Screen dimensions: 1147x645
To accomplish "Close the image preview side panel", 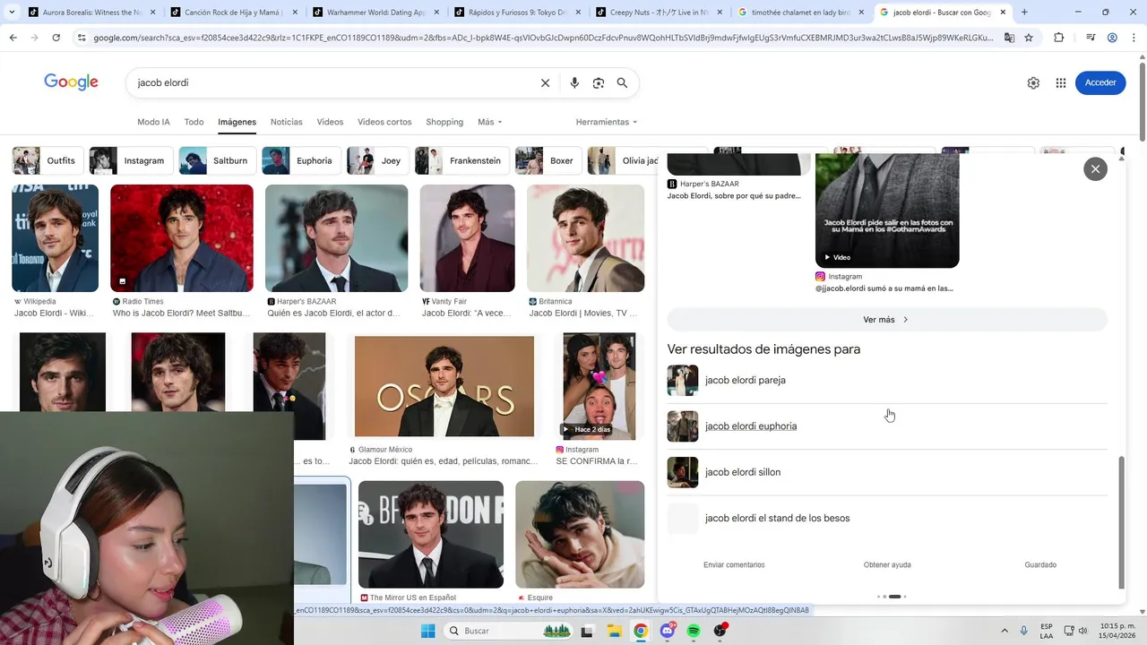I will [1095, 168].
